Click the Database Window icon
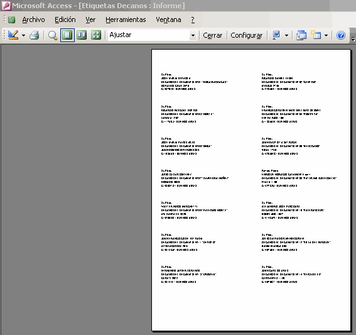This screenshot has height=335, width=356. click(x=301, y=35)
